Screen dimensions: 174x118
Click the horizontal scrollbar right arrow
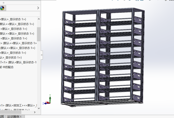35,112
